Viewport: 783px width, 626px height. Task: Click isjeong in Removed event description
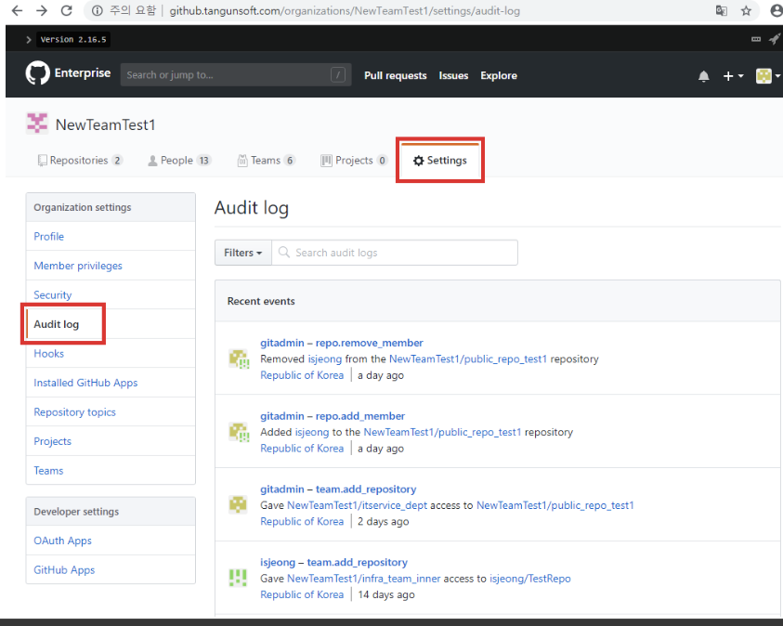pos(324,359)
